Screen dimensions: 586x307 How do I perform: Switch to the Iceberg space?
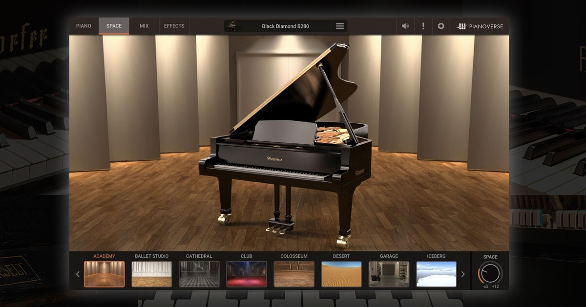pos(436,274)
